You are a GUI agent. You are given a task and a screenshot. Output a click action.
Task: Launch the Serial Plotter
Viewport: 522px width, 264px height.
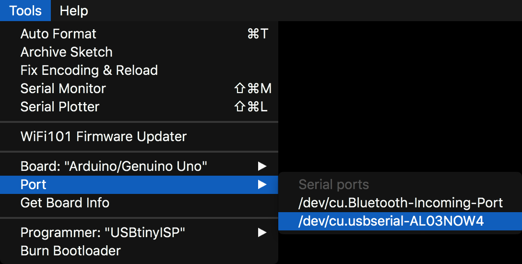pyautogui.click(x=60, y=107)
